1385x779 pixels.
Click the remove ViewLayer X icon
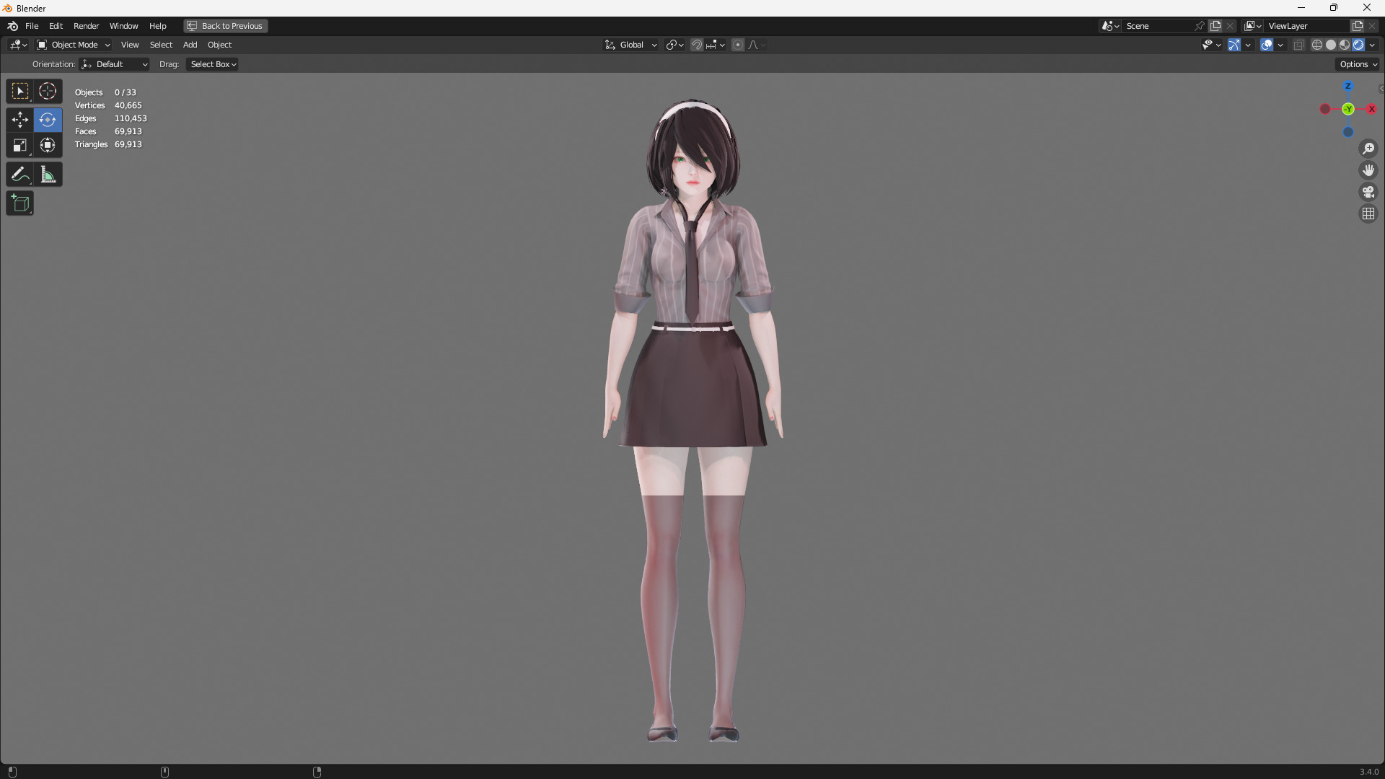1372,26
